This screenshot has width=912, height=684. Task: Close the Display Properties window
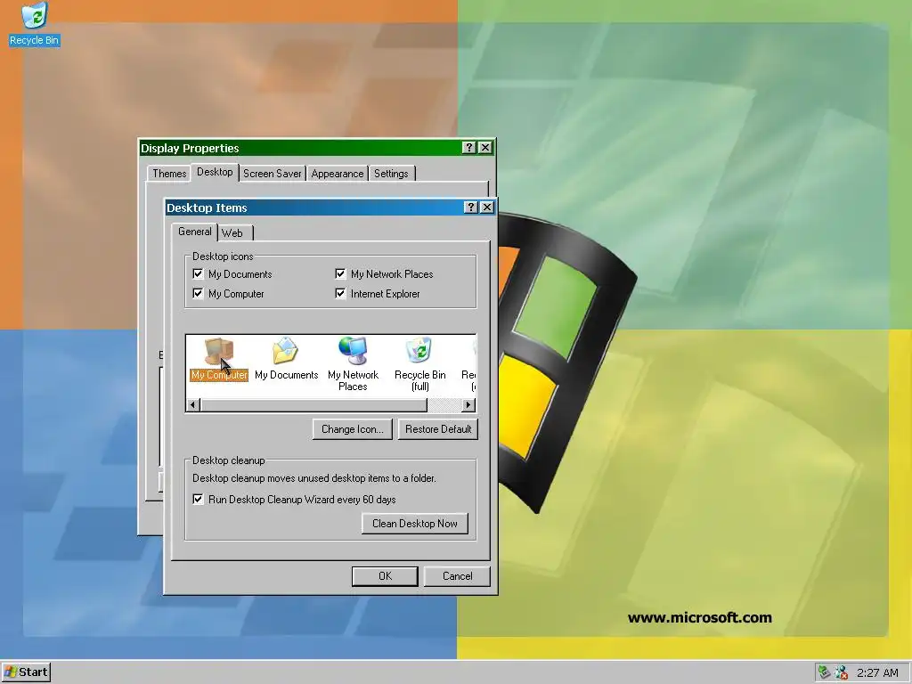coord(485,148)
